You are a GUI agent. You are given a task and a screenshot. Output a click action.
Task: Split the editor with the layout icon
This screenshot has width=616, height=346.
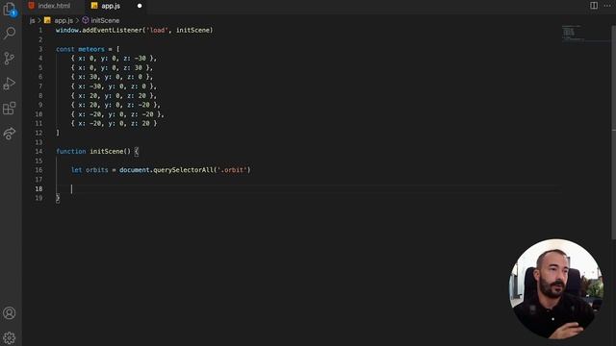594,6
